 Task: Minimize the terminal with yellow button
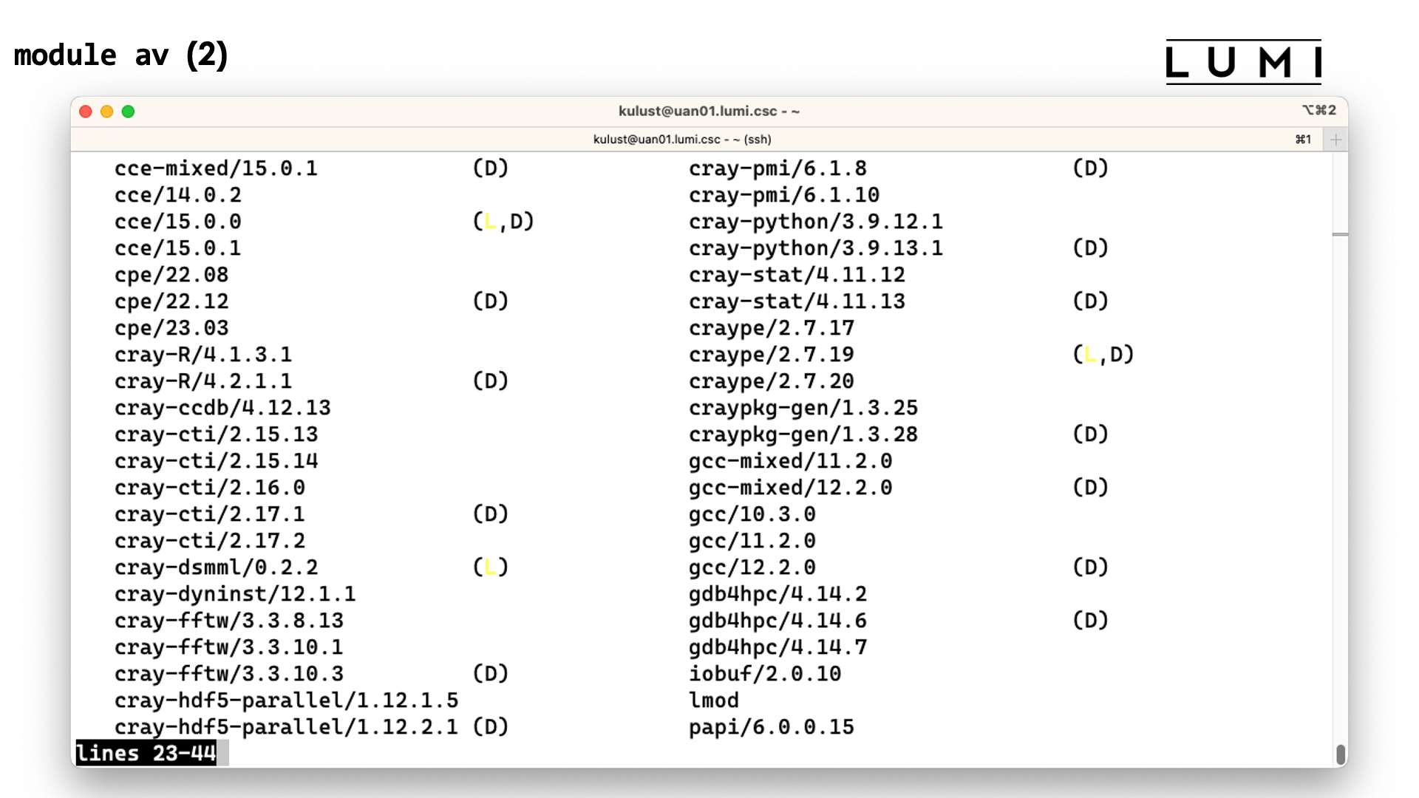(107, 112)
